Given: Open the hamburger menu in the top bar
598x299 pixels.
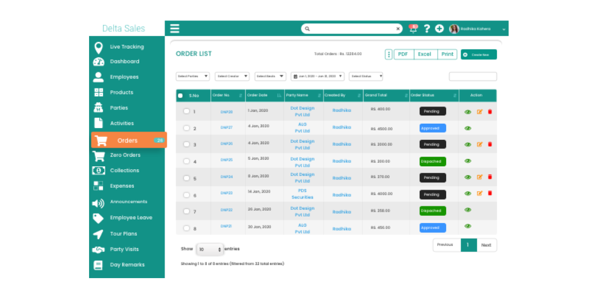Looking at the screenshot, I should pyautogui.click(x=175, y=29).
